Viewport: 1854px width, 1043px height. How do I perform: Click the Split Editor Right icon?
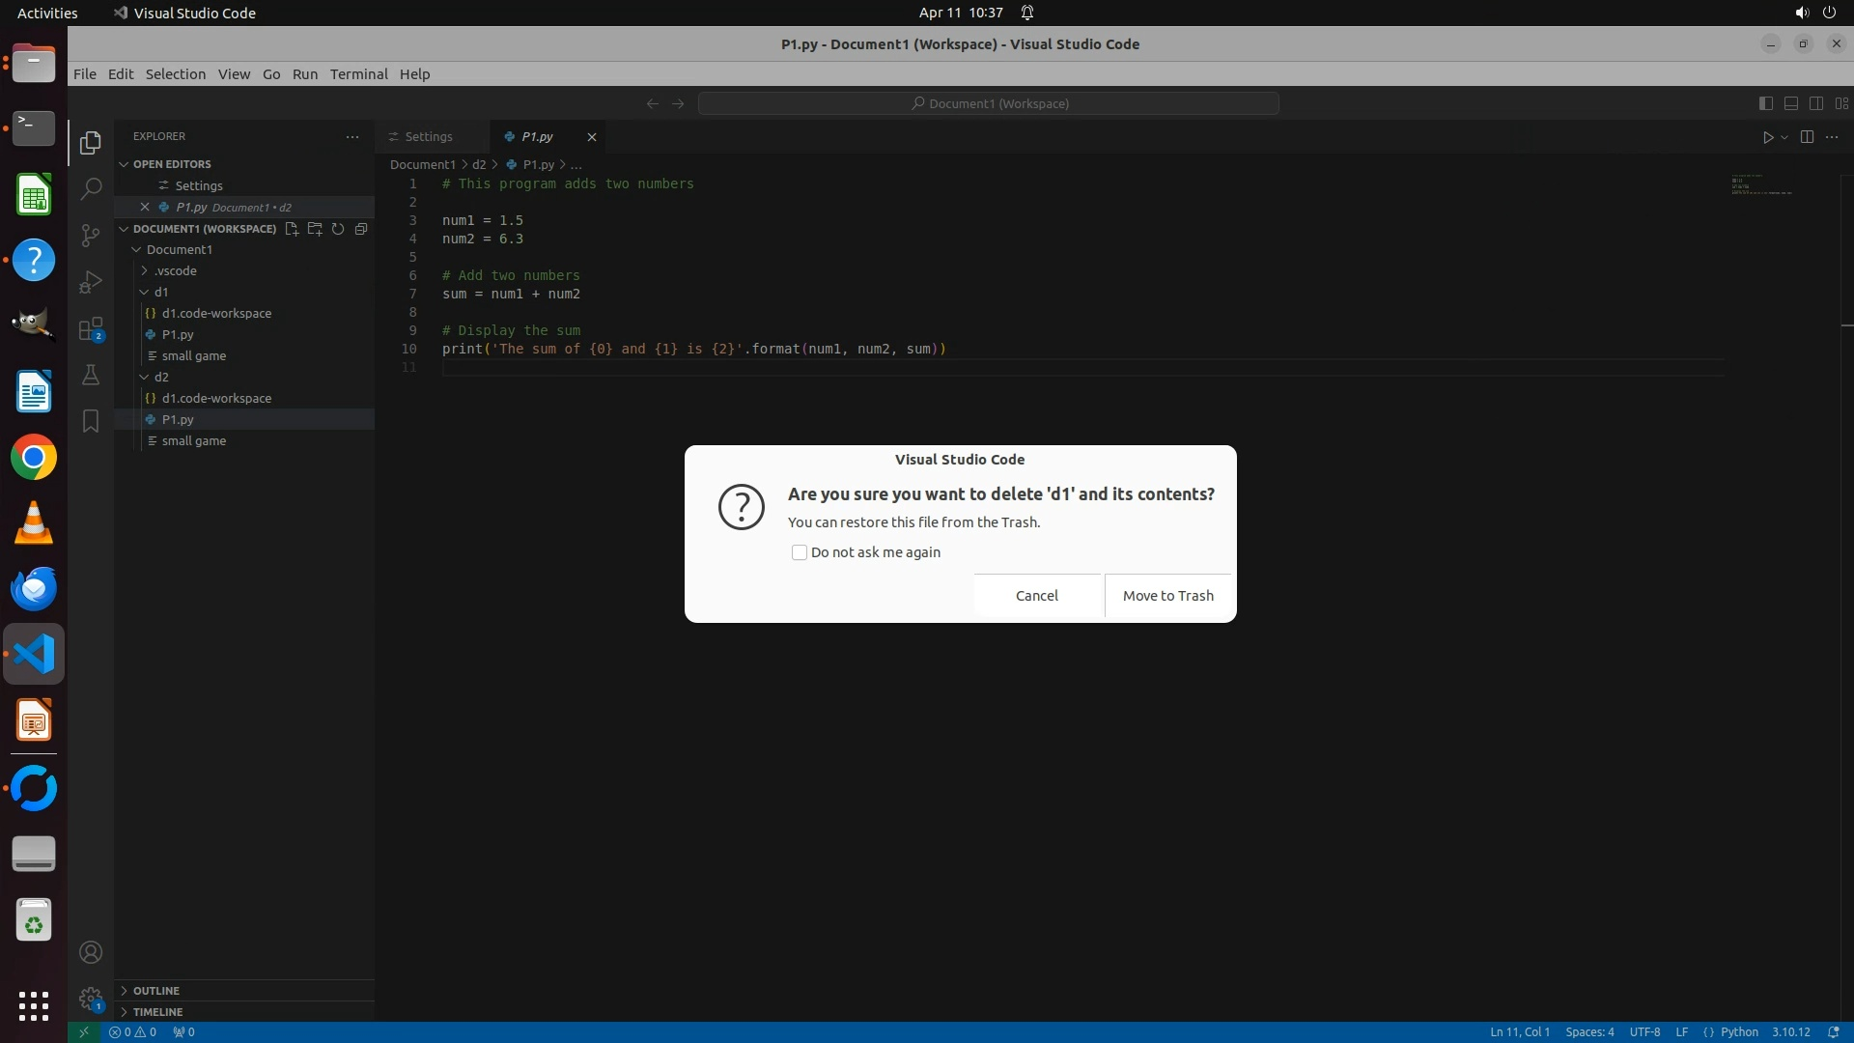click(x=1807, y=137)
